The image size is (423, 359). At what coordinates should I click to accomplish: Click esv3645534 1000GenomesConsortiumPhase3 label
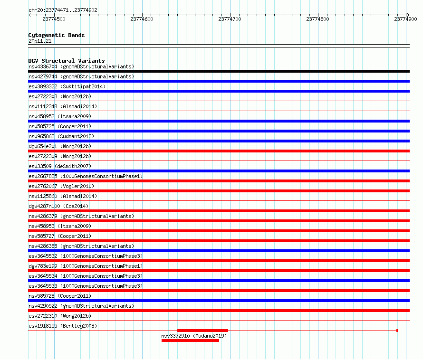pos(86,276)
